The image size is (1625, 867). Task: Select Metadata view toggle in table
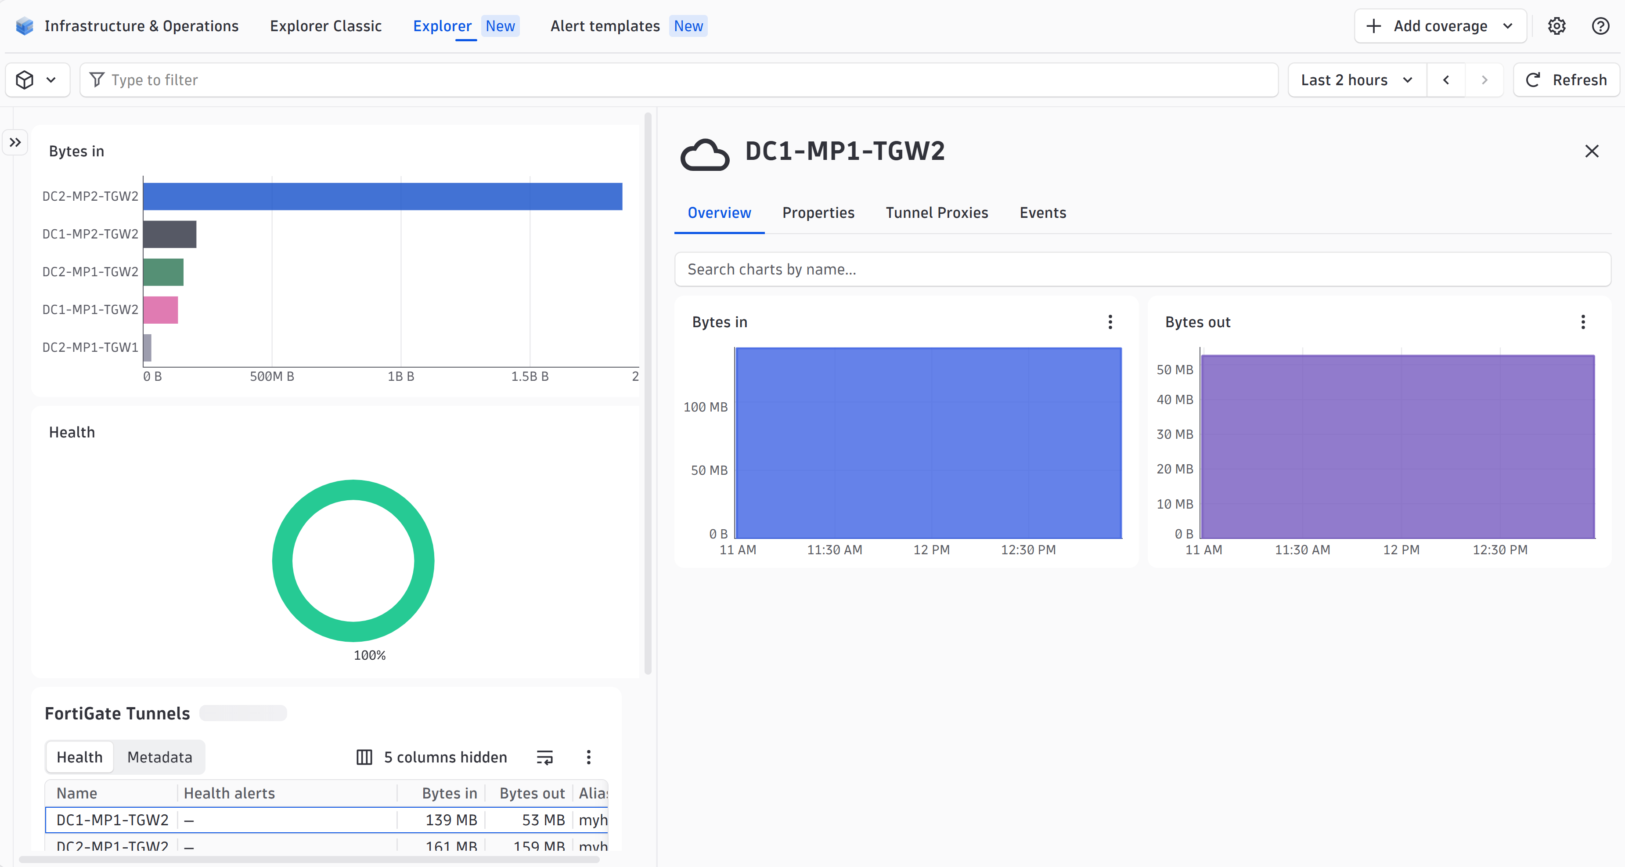[159, 757]
